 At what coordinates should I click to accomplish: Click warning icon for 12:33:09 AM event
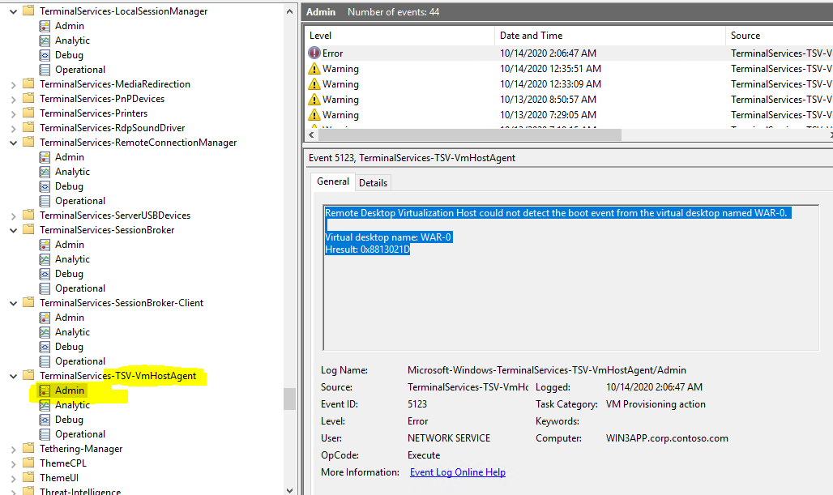(x=314, y=84)
